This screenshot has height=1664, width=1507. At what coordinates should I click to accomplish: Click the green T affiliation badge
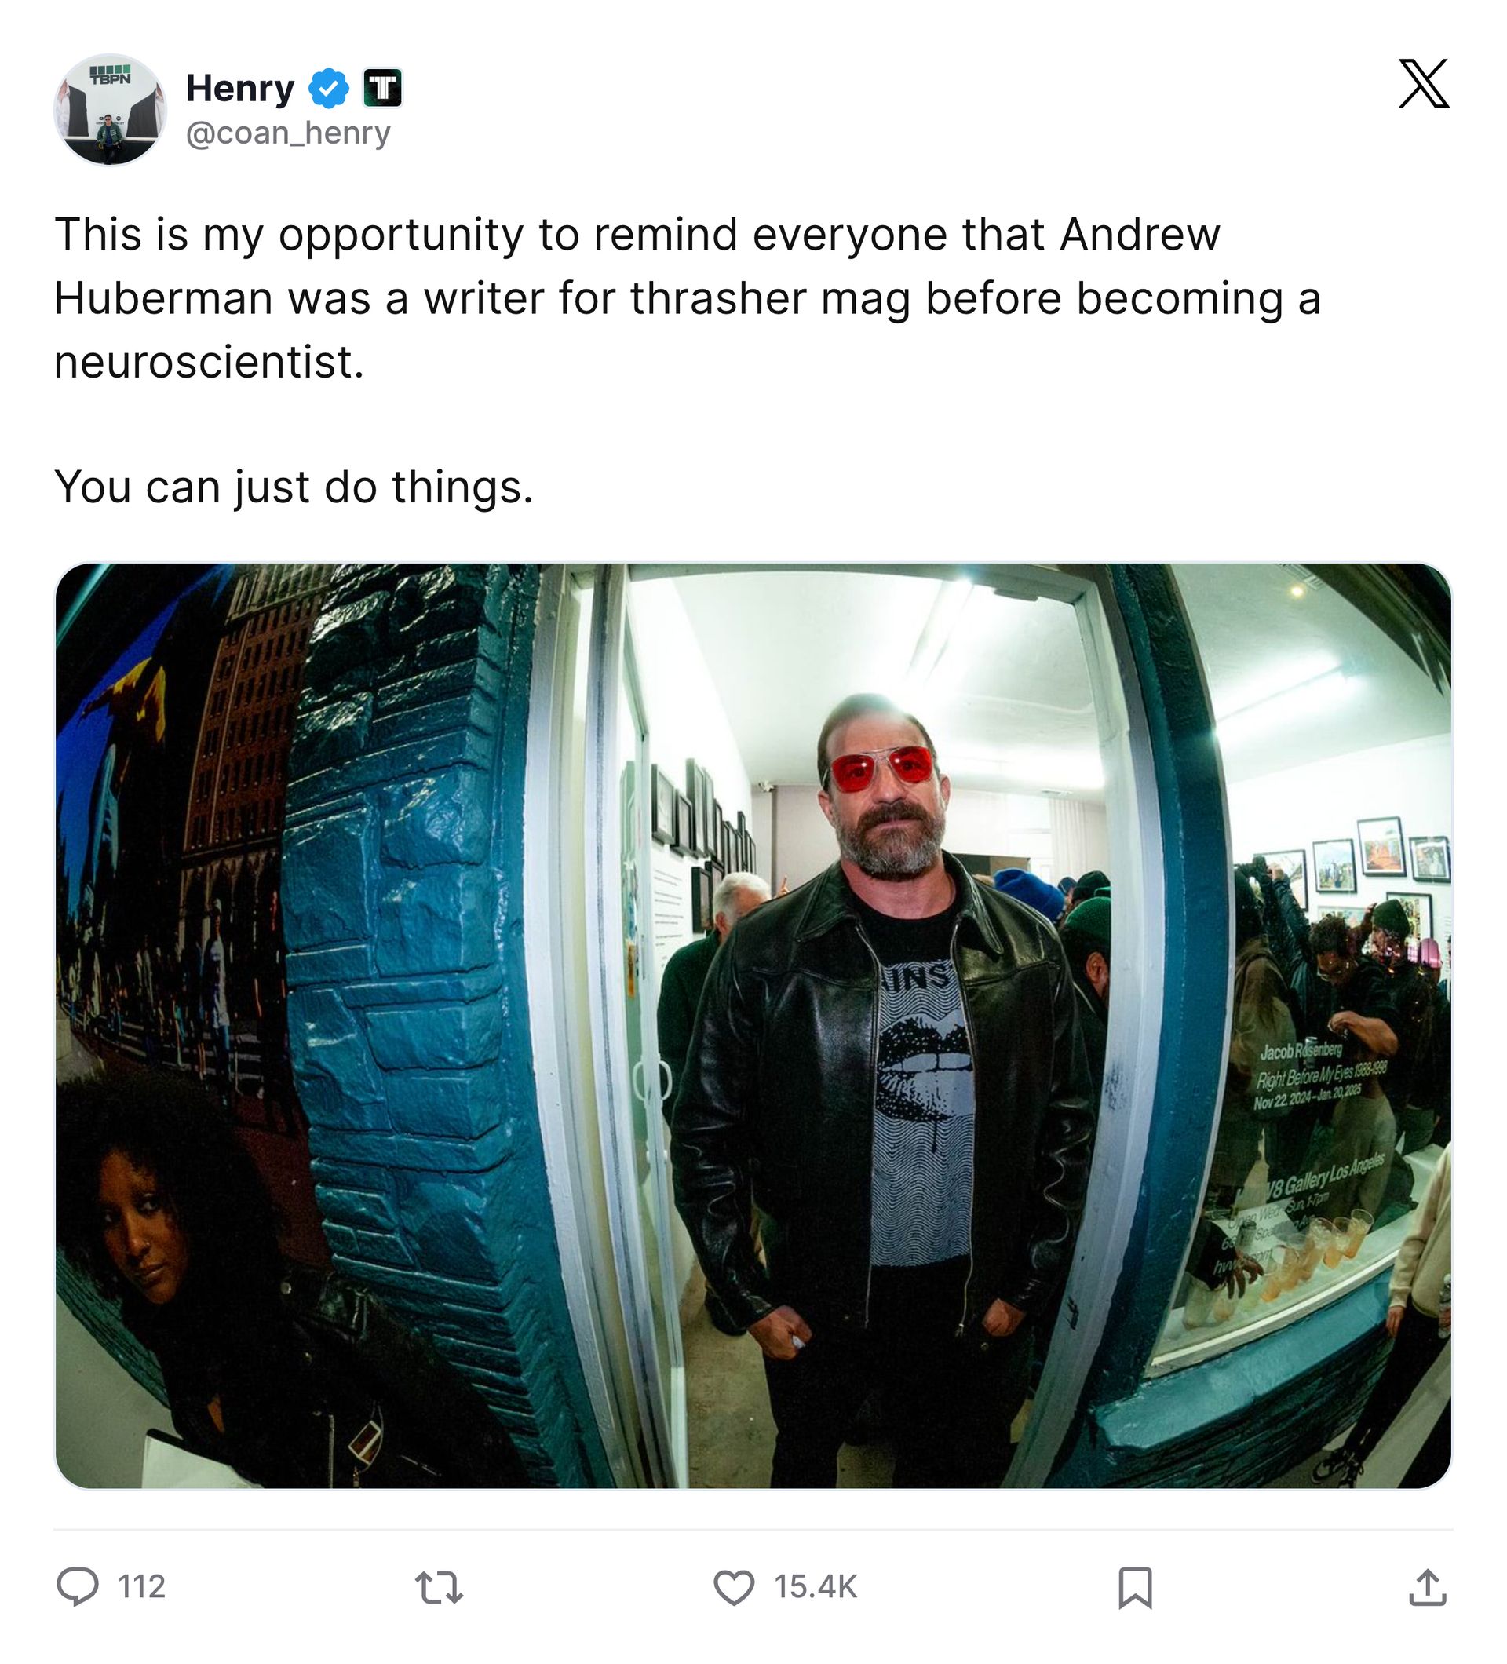click(x=382, y=89)
